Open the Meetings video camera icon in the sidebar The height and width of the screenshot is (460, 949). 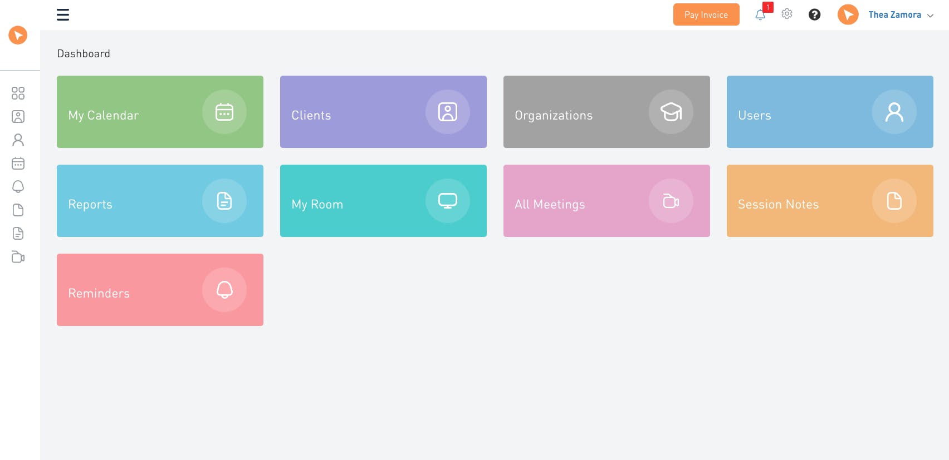coord(18,257)
